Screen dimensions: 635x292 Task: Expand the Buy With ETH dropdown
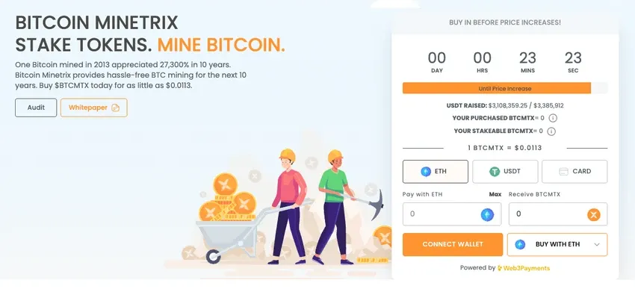557,245
